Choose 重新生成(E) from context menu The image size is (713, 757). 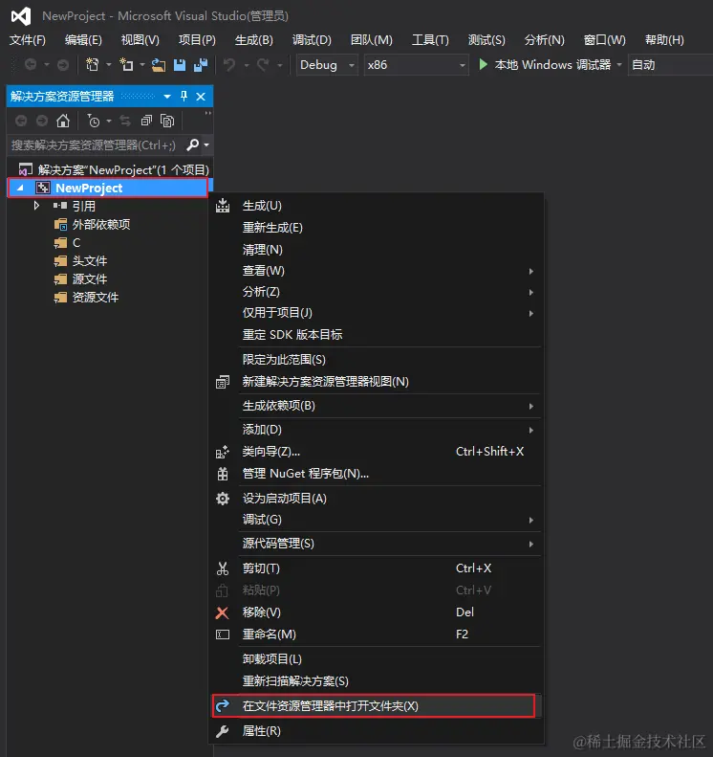378,228
